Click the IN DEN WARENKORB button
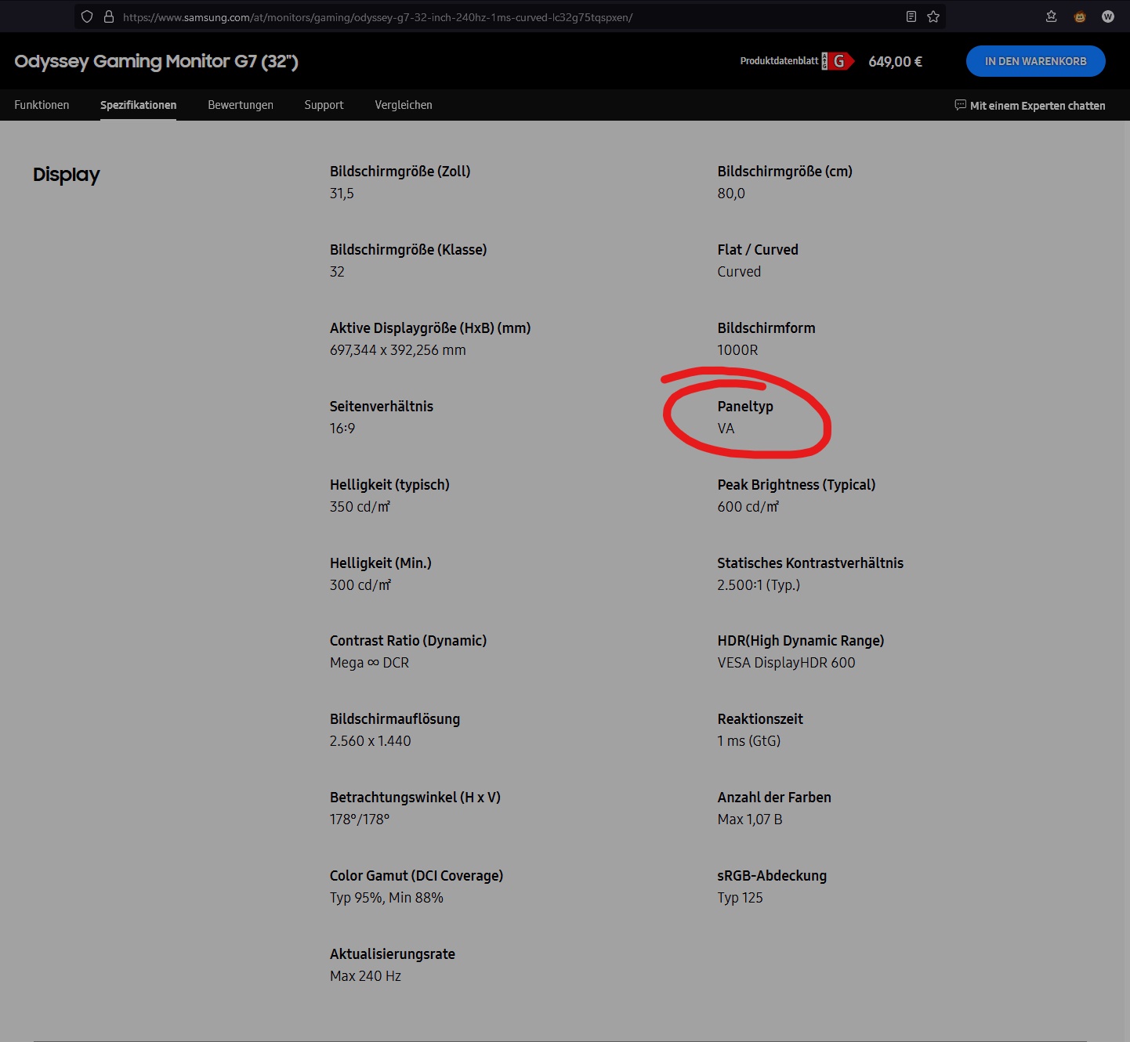The height and width of the screenshot is (1042, 1130). [1035, 61]
